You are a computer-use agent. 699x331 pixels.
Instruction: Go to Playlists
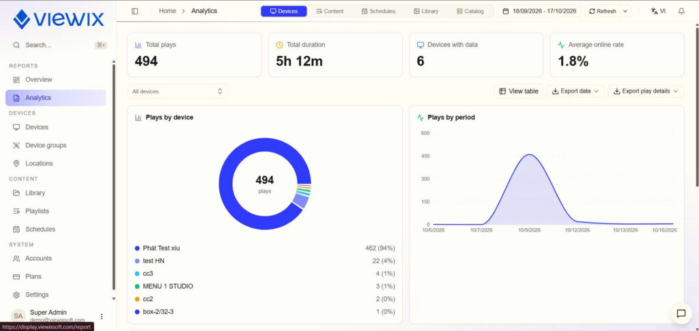tap(56, 211)
